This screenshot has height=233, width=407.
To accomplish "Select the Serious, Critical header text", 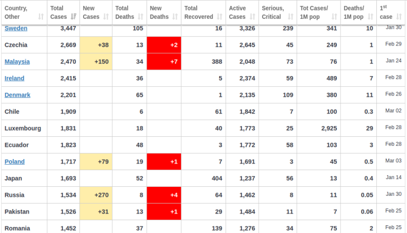I will pos(273,12).
